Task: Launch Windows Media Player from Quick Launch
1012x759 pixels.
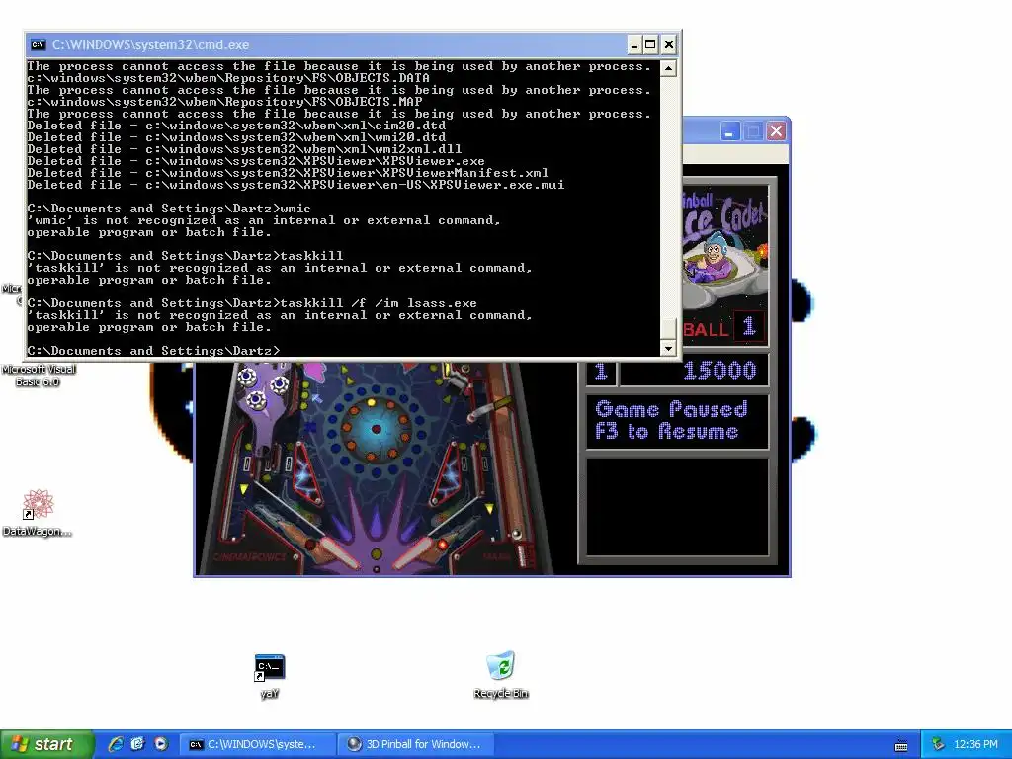Action: pos(161,744)
